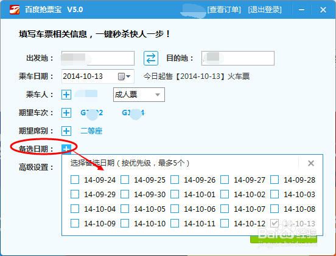Open the travel date calendar picker

[x=124, y=76]
